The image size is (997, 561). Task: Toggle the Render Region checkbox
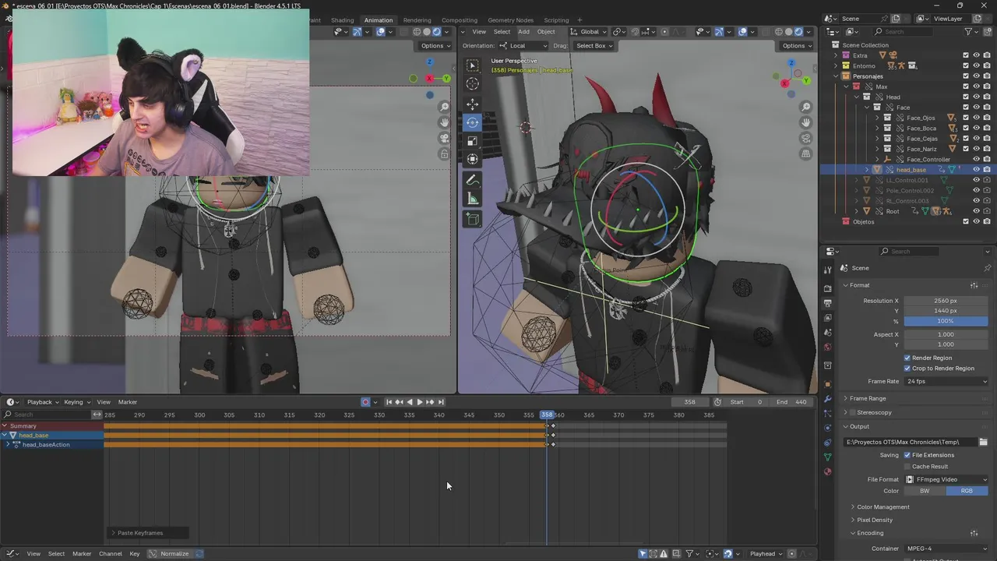(x=907, y=358)
